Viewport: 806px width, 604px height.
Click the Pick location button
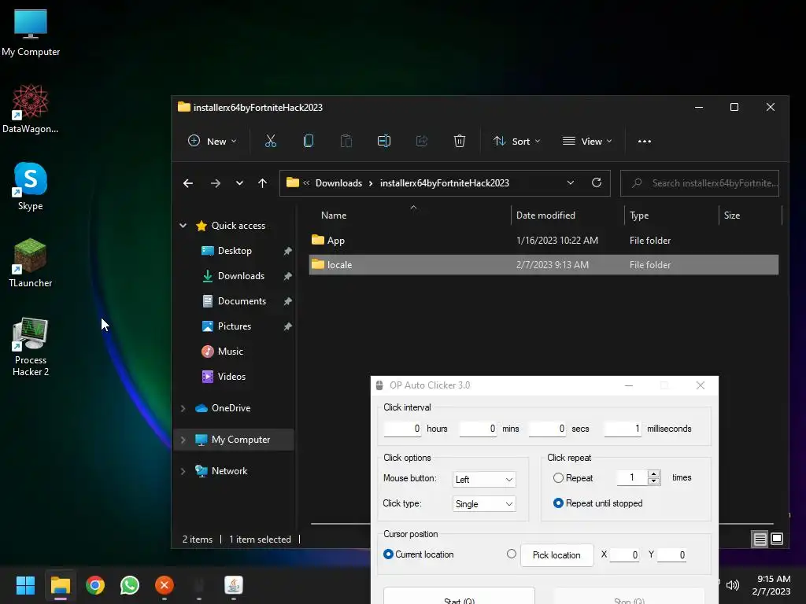tap(556, 555)
